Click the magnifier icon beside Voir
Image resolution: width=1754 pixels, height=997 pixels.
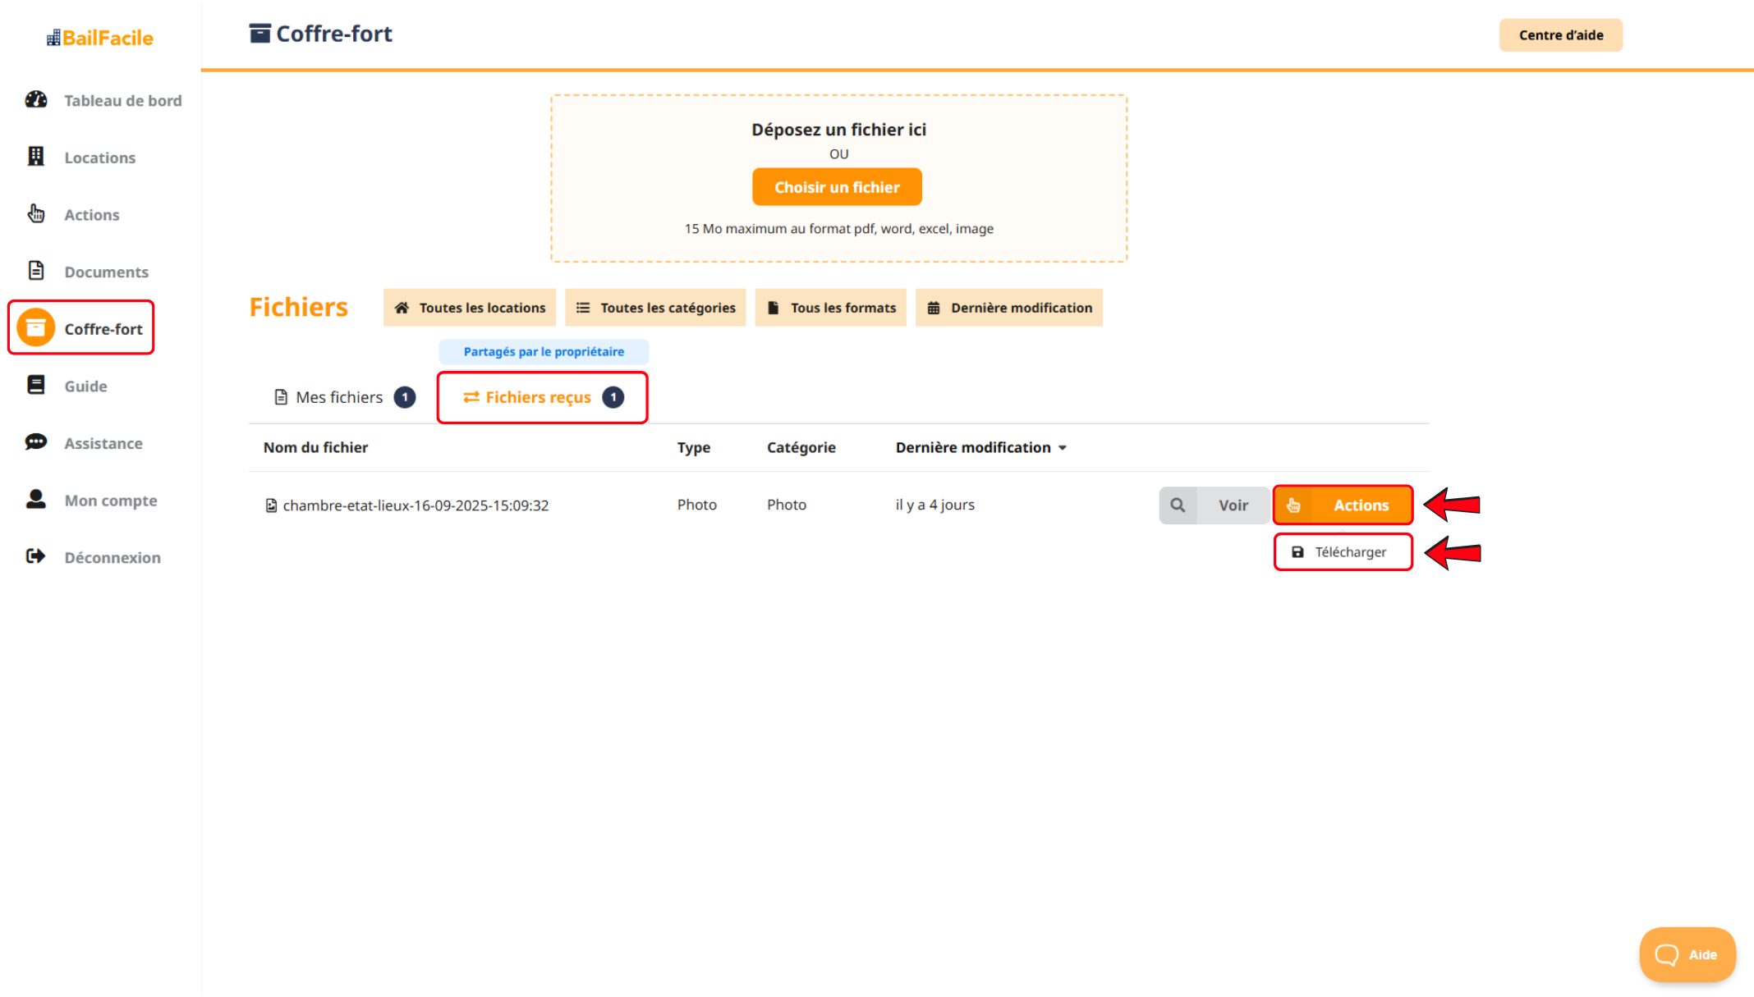click(x=1178, y=505)
